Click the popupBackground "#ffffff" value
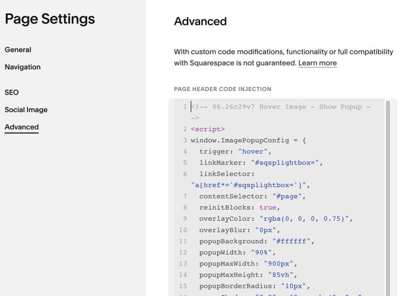 tap(291, 241)
